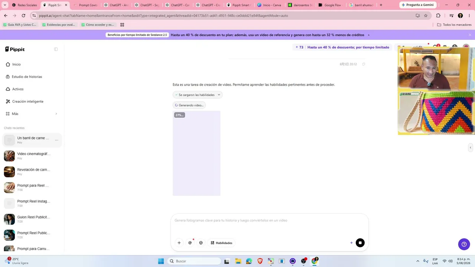The width and height of the screenshot is (475, 267).
Task: Bookmark this page with the star icon
Action: [426, 16]
